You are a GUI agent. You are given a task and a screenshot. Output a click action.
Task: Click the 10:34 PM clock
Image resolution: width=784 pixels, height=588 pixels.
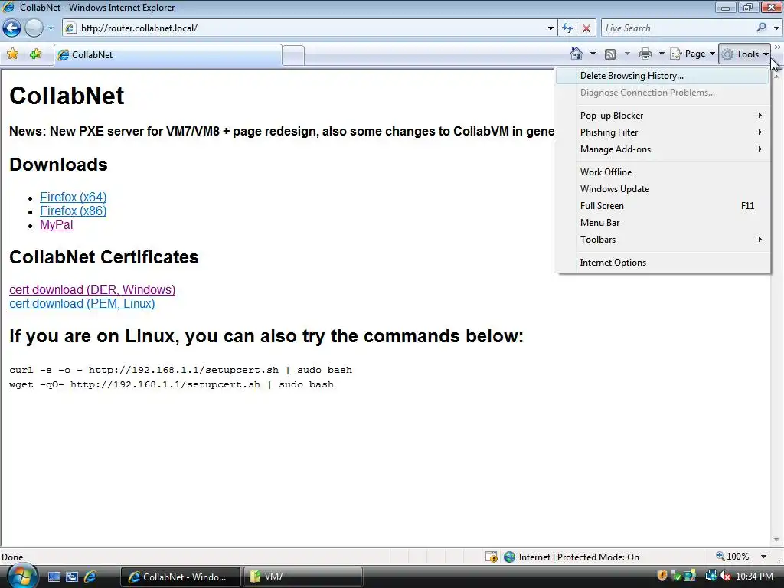(x=754, y=577)
